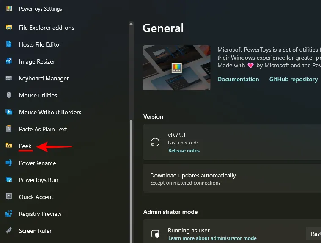
Task: Click the PowerToys logo icon in title bar
Action: (9, 8)
